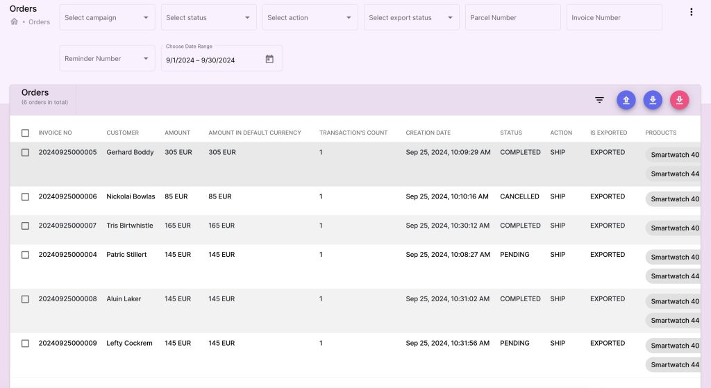
Task: Open the date range calendar picker
Action: coord(269,60)
